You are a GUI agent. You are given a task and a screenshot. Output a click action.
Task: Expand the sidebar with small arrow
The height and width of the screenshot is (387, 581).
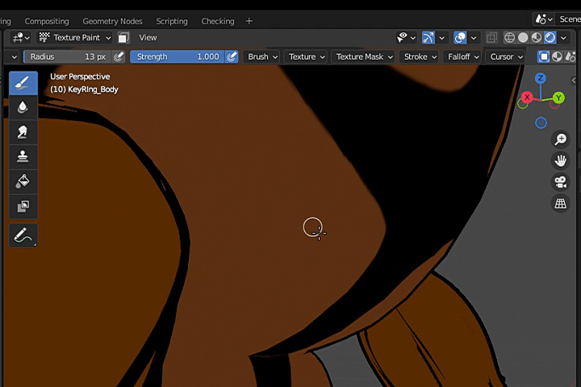[x=573, y=81]
